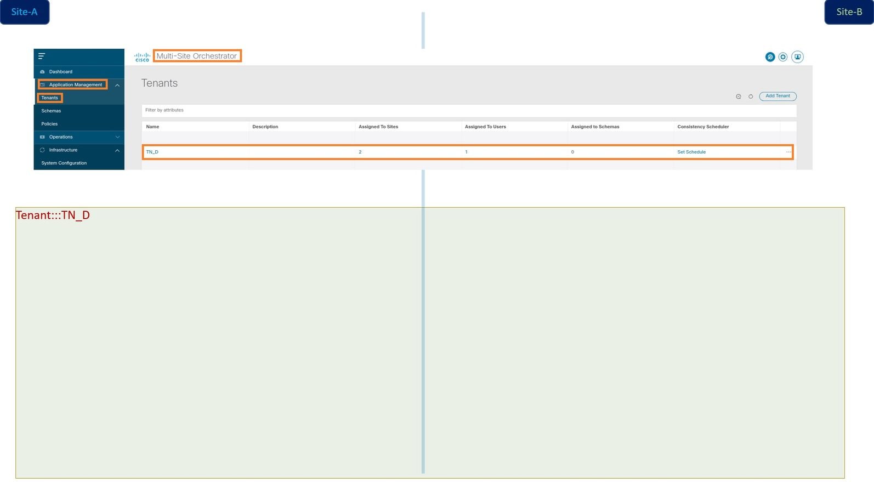Click the Tenant:::TN_D label
This screenshot has width=874, height=482.
(x=53, y=216)
